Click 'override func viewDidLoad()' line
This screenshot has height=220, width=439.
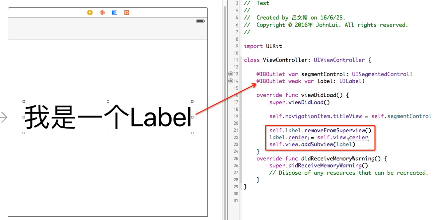coord(303,95)
